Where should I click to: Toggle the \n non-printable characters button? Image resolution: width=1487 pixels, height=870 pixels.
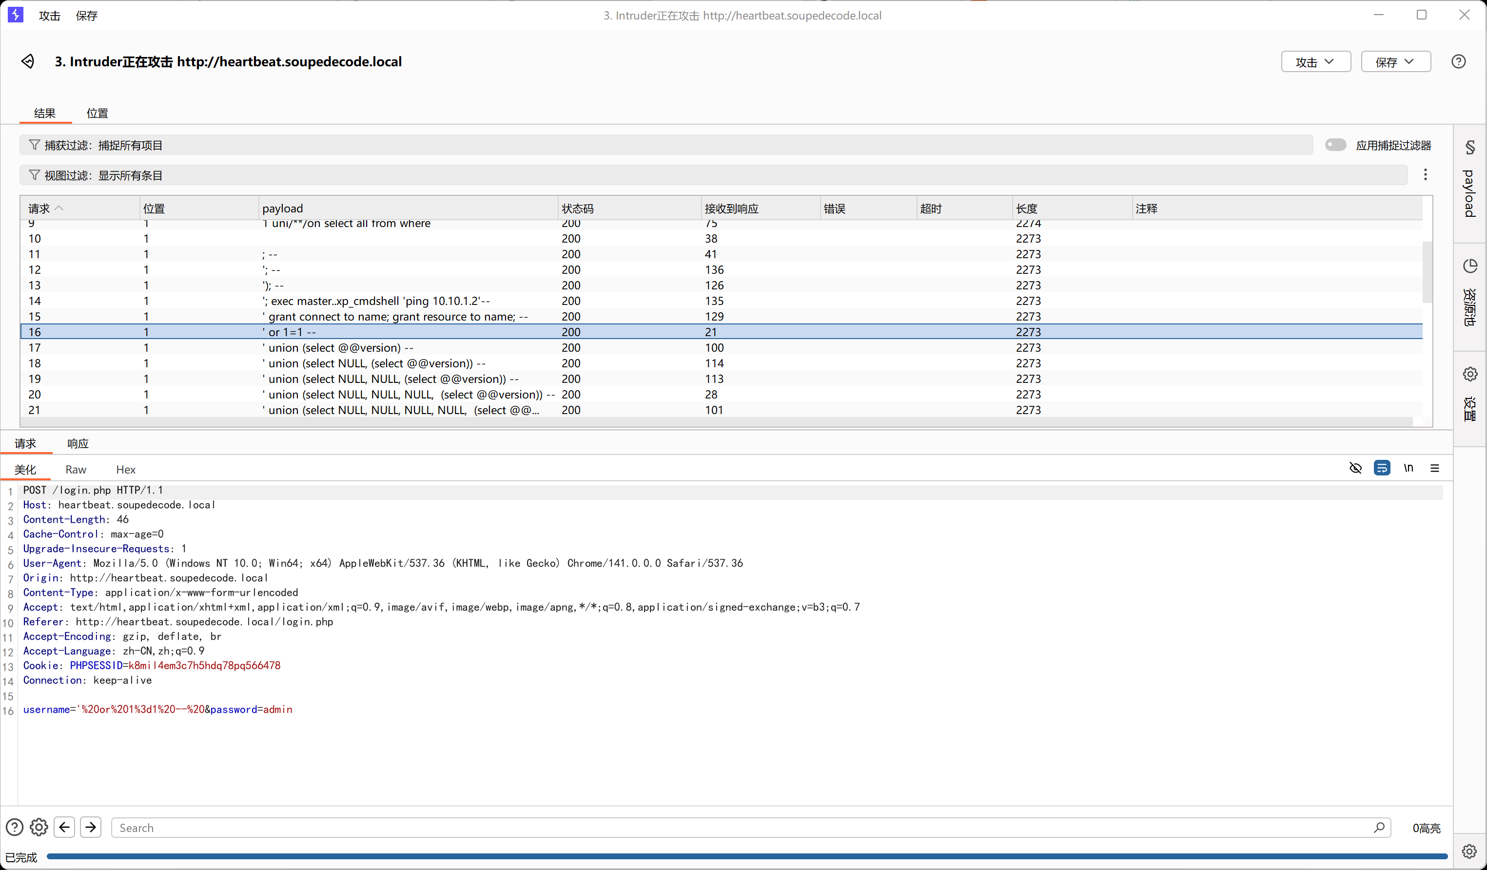point(1409,468)
